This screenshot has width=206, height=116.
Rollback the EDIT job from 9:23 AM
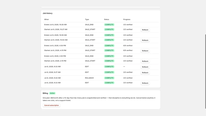[x=145, y=83]
